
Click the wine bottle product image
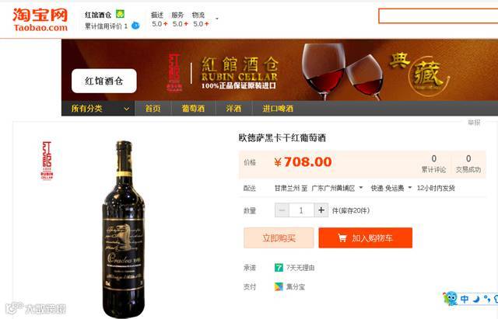tap(124, 229)
